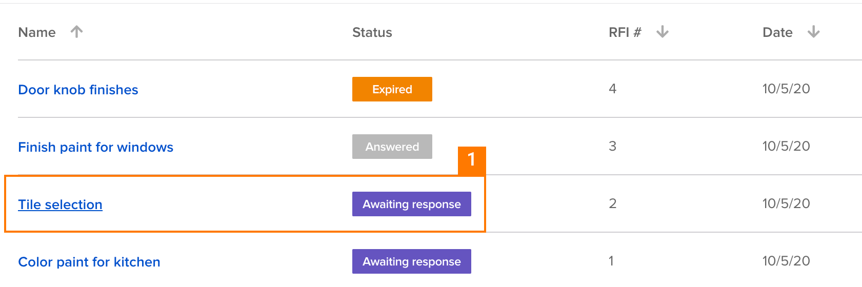Image resolution: width=862 pixels, height=287 pixels.
Task: Click the gray Answered status badge
Action: tap(392, 147)
